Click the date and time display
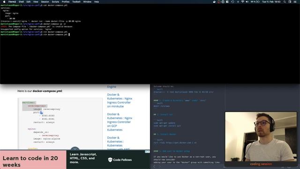The width and height of the screenshot is (300, 169). pos(271,2)
